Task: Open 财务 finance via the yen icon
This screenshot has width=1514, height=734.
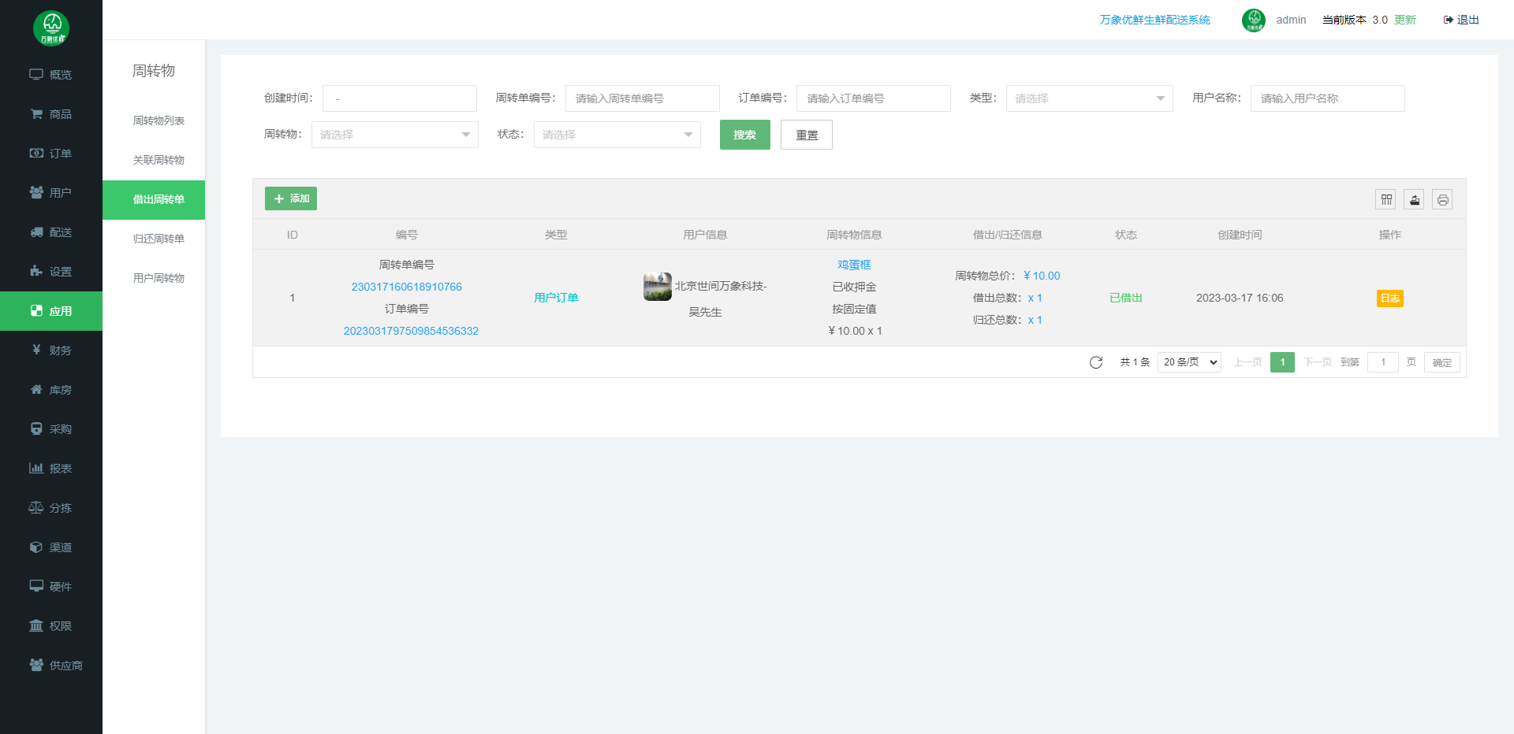Action: [x=36, y=350]
